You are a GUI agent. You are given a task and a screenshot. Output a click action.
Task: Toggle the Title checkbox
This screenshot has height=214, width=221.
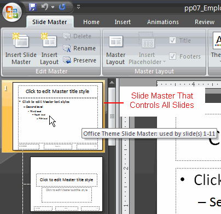pos(172,41)
